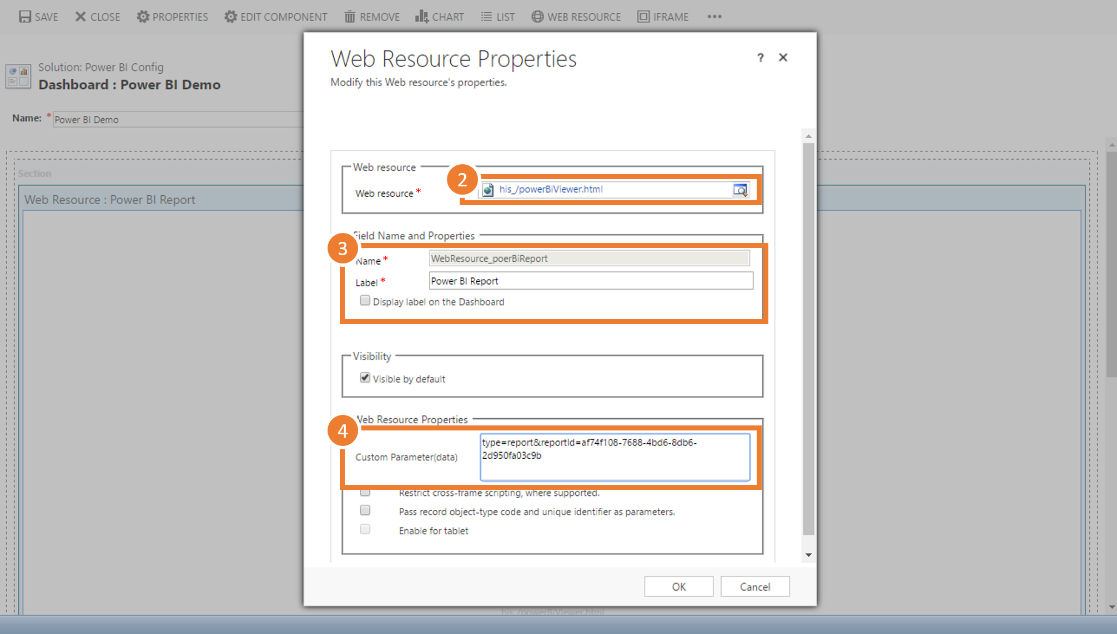The image size is (1117, 634).
Task: Toggle Restrict cross-frame scripting checkbox
Action: point(365,491)
